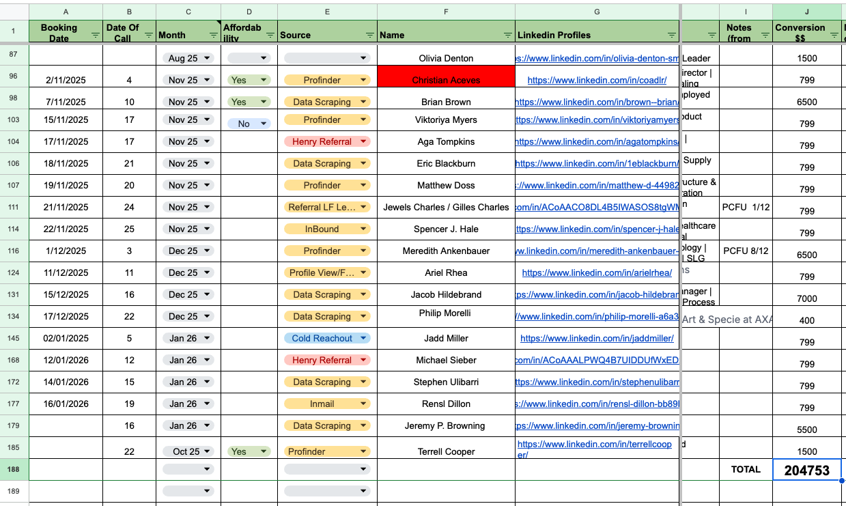Open Henry Referral dropdown for Aga Tompkins

point(327,141)
